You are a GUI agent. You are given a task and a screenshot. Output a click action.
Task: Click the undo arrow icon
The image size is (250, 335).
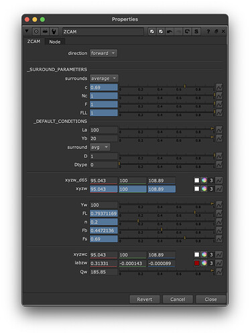[170, 32]
